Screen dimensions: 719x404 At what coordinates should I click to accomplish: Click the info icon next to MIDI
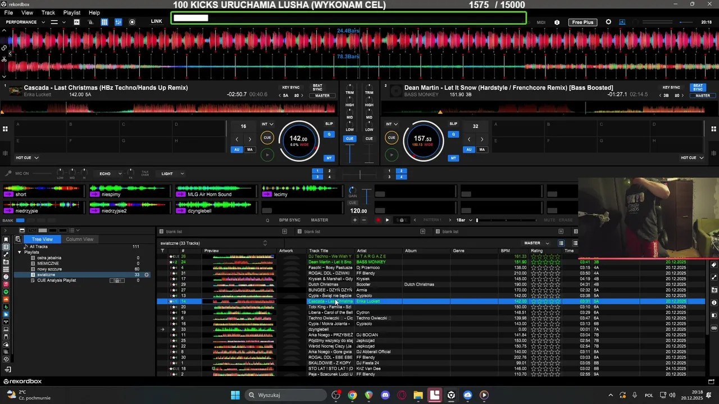coord(557,22)
